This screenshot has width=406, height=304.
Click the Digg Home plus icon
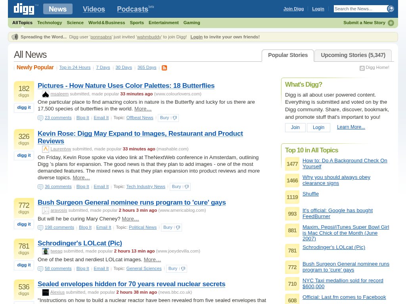362,68
